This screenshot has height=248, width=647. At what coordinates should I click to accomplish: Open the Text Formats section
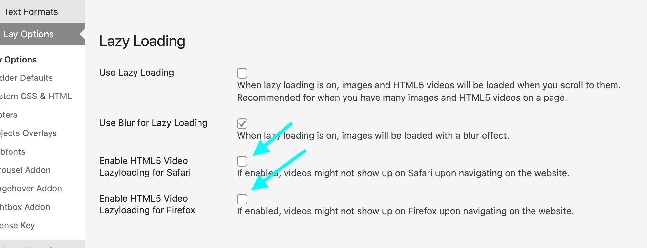click(x=31, y=11)
